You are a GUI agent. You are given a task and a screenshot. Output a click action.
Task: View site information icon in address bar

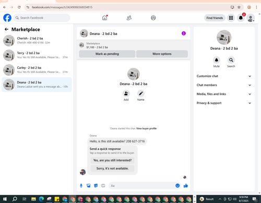click(28, 7)
